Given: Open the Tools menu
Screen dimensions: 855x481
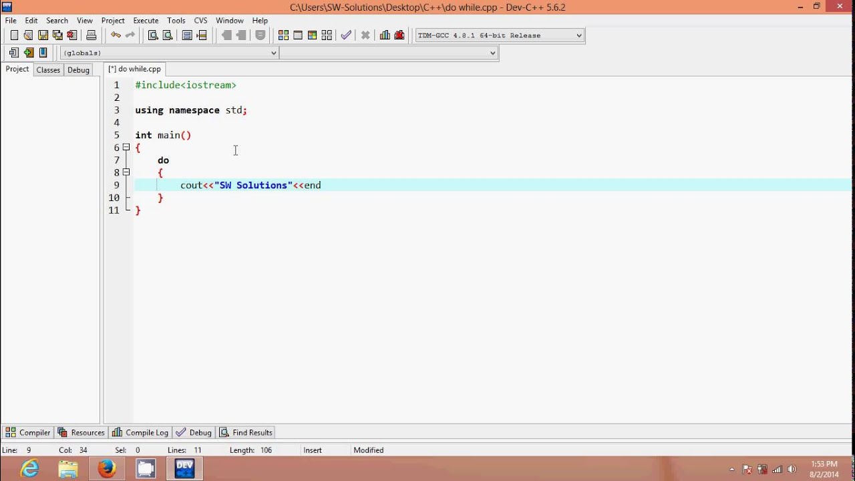Looking at the screenshot, I should [x=176, y=21].
